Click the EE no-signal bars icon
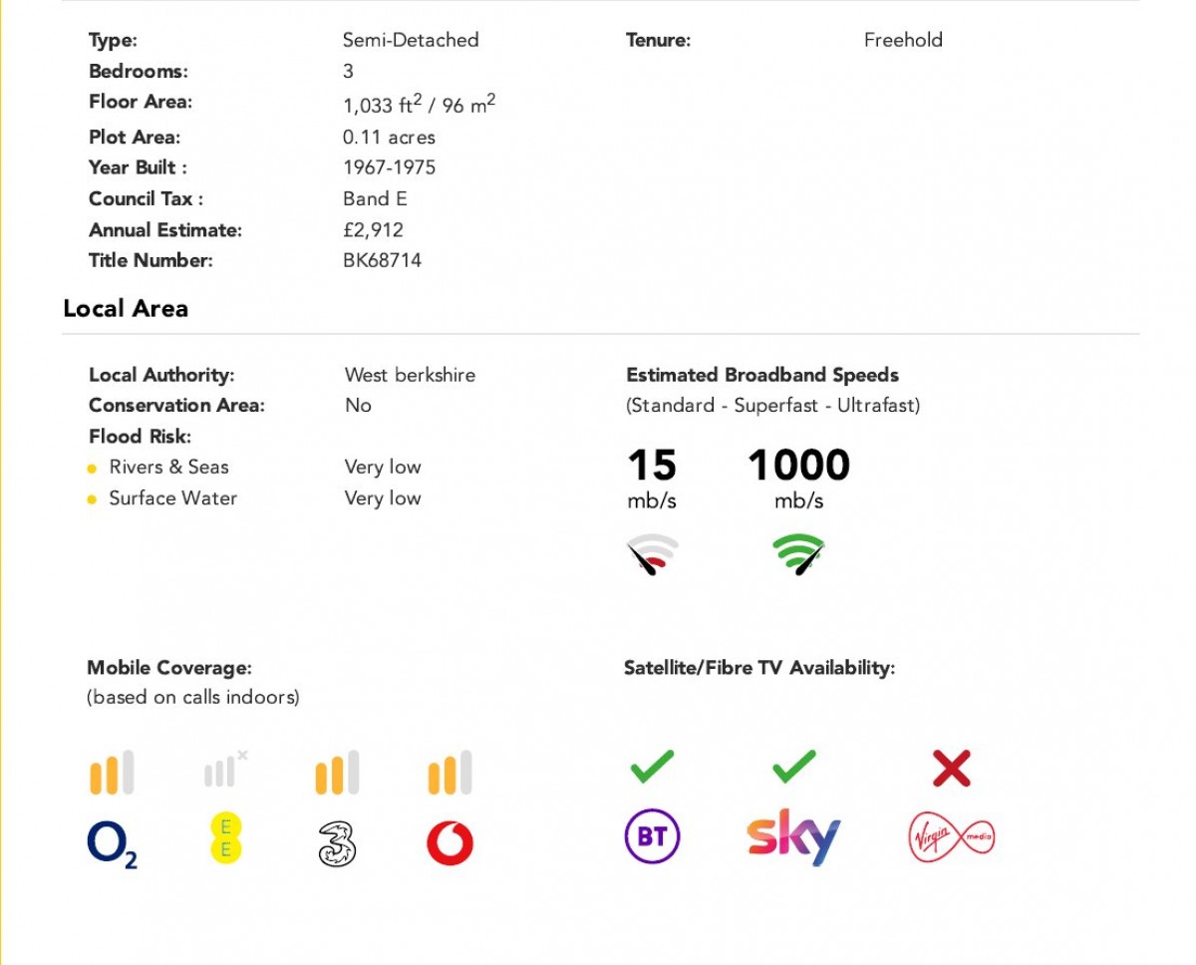Screen dimensions: 1196x965 click(x=225, y=770)
